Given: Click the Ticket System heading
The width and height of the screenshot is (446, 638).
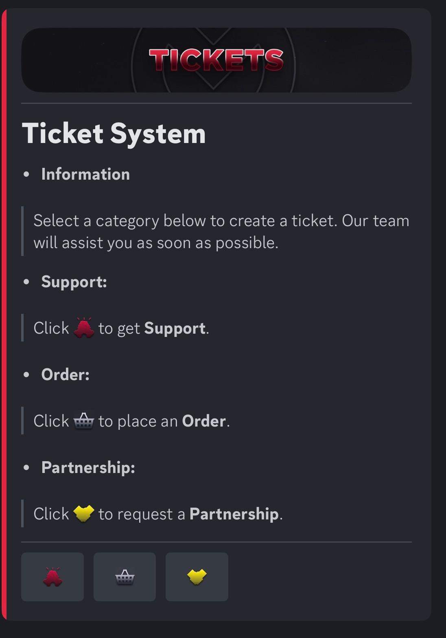Looking at the screenshot, I should click(x=114, y=134).
